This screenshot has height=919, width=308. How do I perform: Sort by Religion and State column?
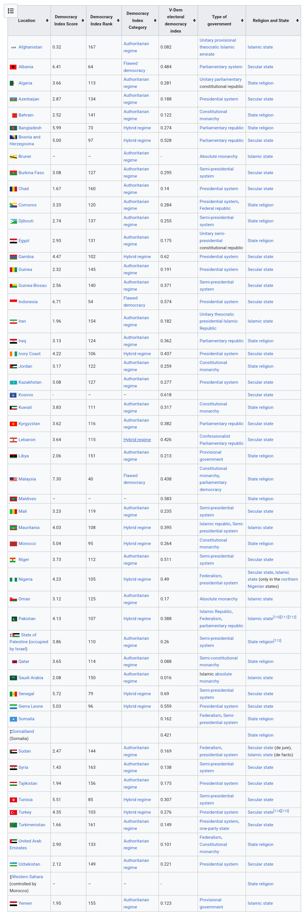tap(297, 21)
